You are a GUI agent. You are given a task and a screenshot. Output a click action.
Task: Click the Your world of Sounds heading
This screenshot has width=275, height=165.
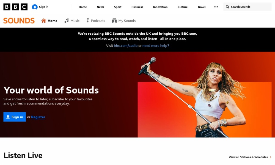point(51,90)
